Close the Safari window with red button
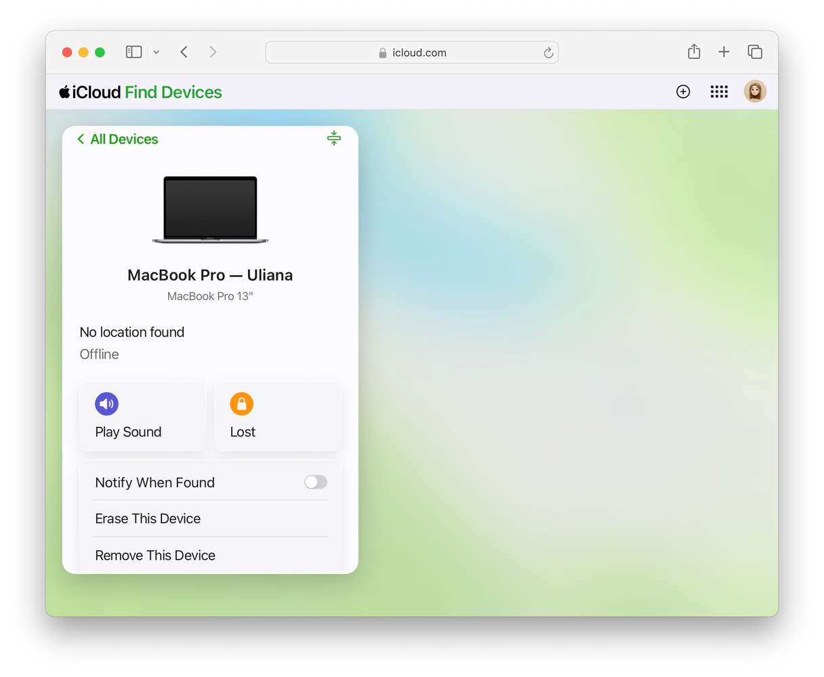The height and width of the screenshot is (677, 824). [x=67, y=52]
